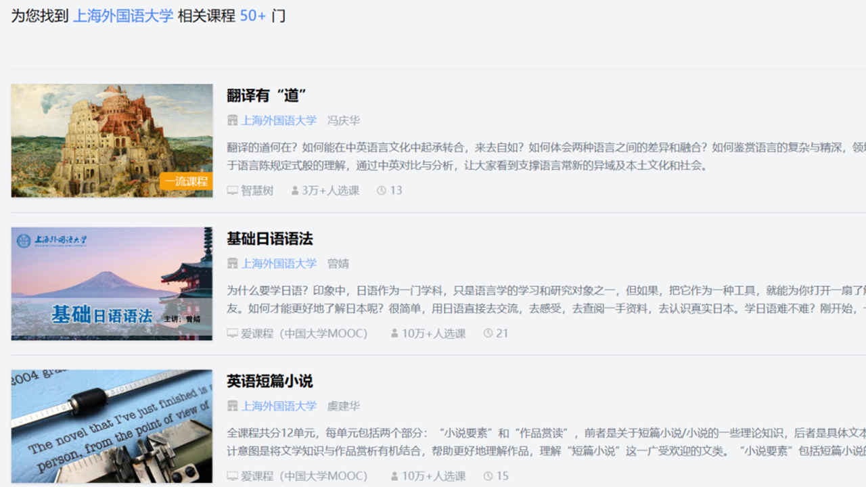
Task: Click the person icon in 英语短篇小说 row
Action: coord(395,476)
